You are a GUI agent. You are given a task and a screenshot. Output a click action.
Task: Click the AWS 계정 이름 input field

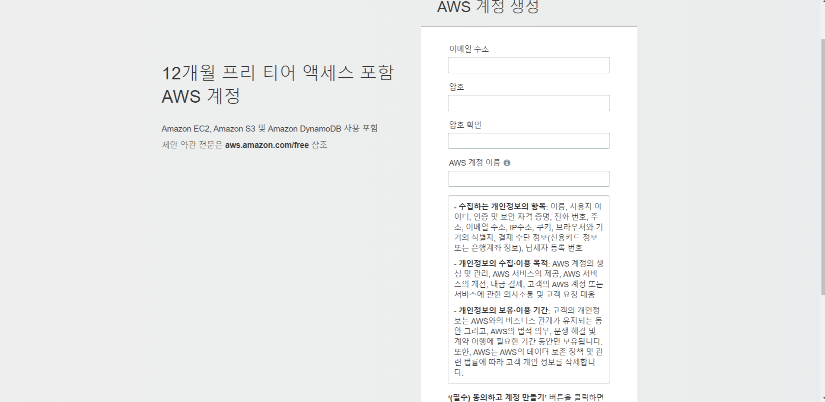point(529,179)
